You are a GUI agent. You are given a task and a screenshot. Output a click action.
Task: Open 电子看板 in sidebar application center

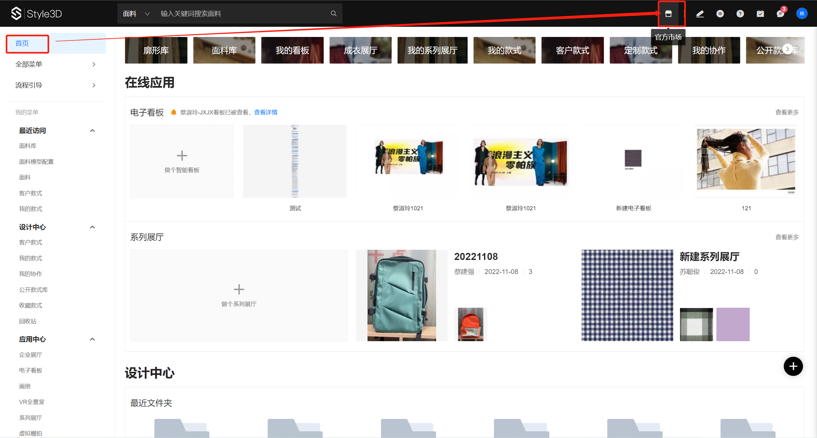tap(31, 370)
